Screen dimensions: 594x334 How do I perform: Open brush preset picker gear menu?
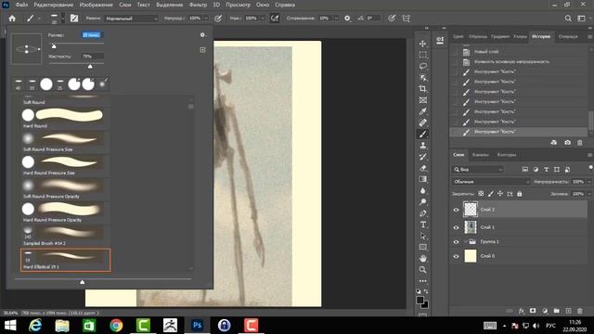(202, 35)
